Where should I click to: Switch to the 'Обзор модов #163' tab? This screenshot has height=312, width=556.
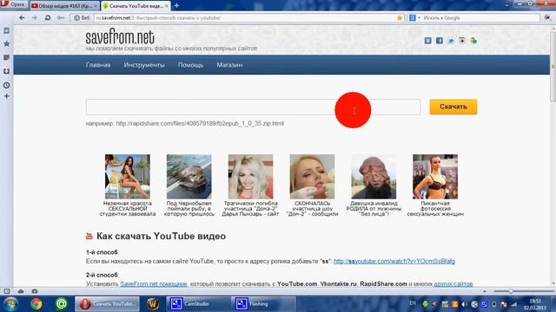[x=63, y=6]
